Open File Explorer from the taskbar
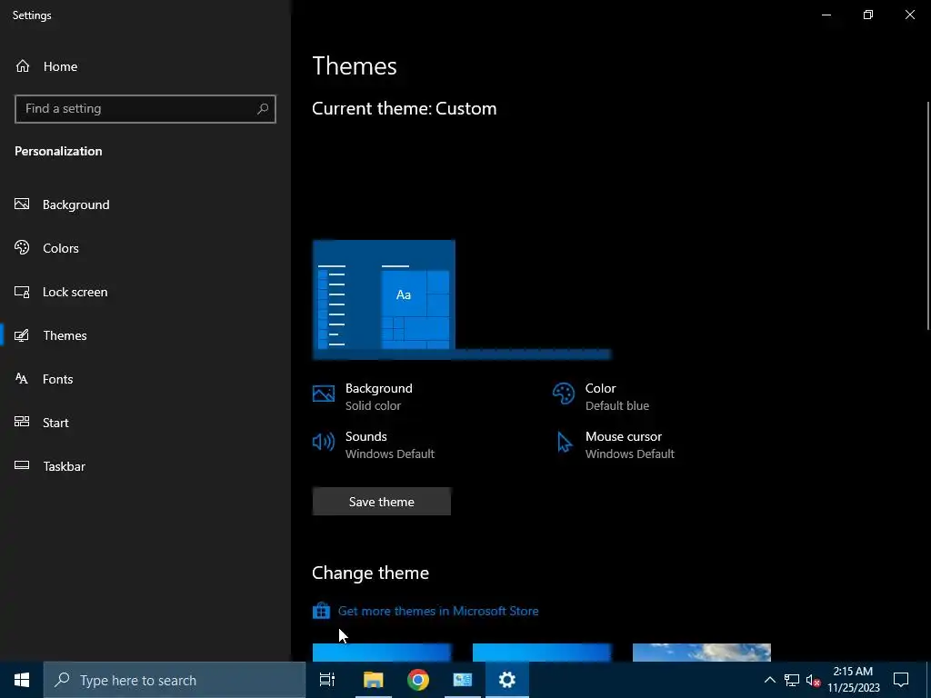Image resolution: width=931 pixels, height=698 pixels. tap(373, 680)
